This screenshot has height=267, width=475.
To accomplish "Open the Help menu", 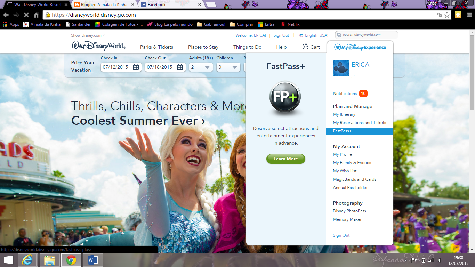I will point(281,47).
